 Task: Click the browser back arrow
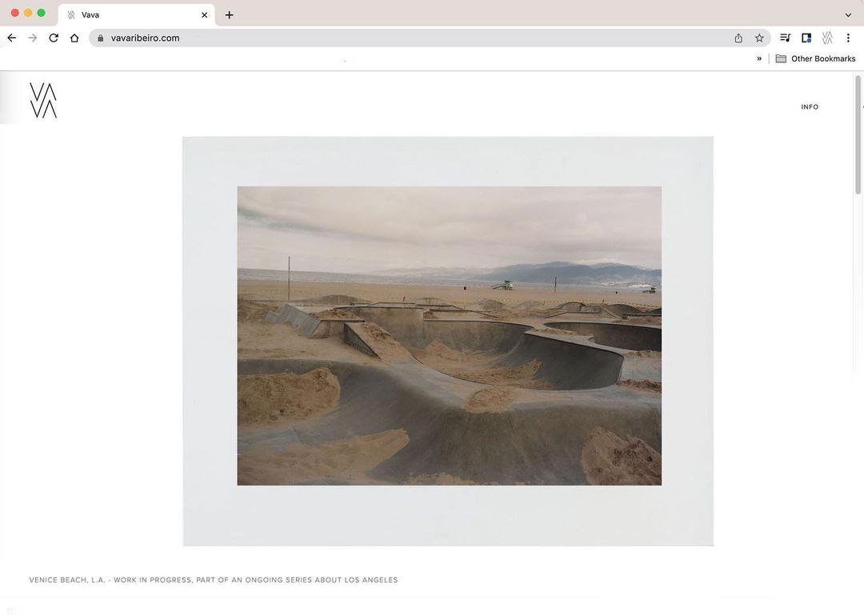tap(11, 38)
